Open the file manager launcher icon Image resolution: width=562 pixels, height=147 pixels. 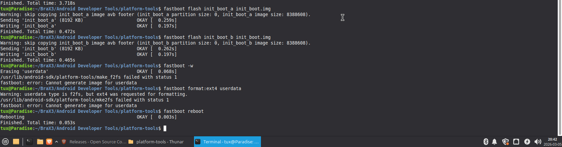[40, 142]
